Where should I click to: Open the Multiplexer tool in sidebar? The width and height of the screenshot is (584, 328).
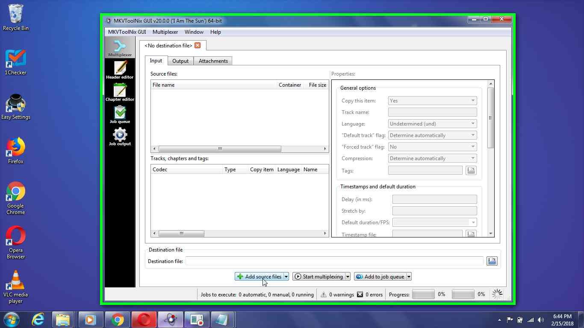click(120, 47)
